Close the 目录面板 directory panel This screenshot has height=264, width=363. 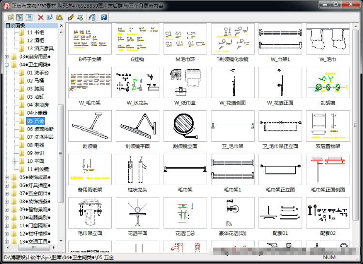(x=61, y=26)
